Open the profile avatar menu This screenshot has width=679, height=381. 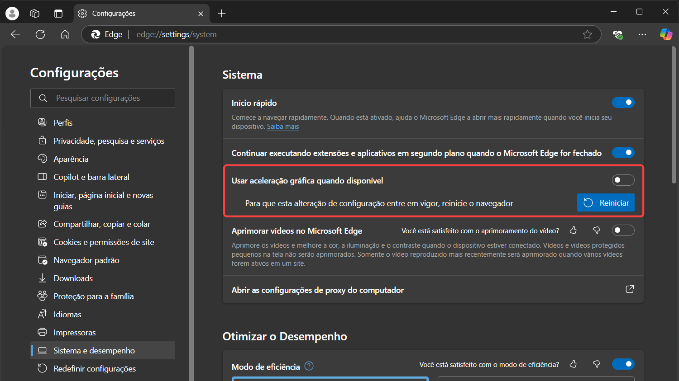[x=12, y=13]
